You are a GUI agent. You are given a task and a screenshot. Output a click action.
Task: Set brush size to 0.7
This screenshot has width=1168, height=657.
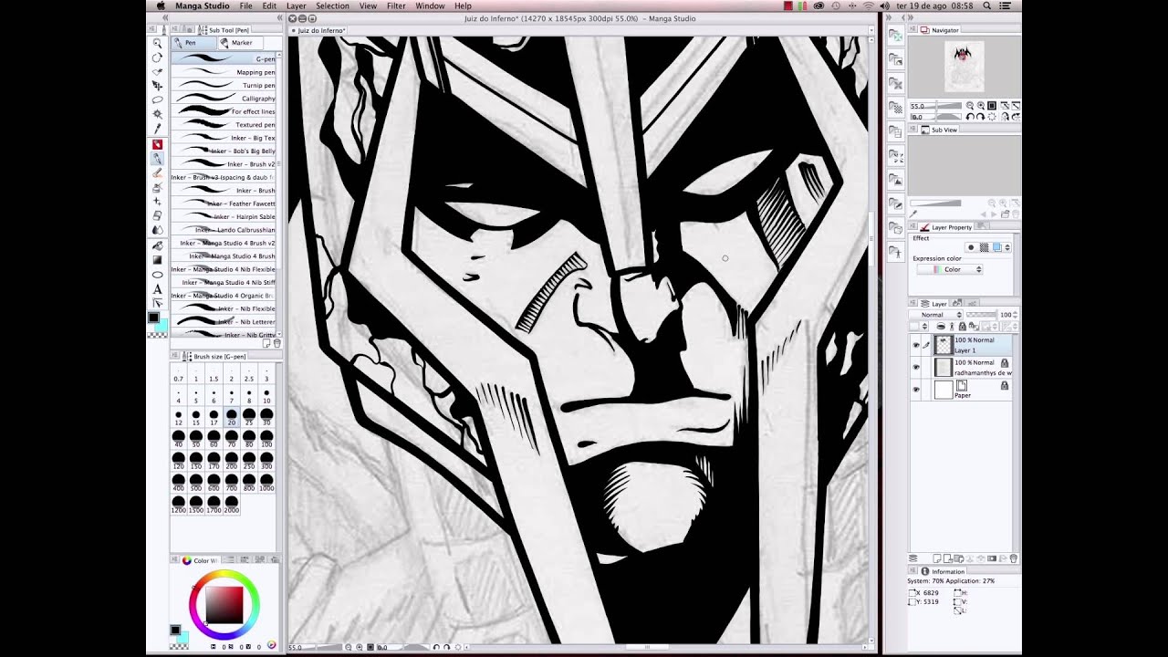click(x=178, y=374)
